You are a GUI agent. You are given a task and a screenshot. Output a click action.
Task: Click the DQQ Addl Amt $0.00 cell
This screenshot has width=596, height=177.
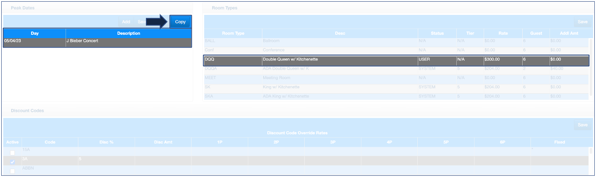[568, 60]
